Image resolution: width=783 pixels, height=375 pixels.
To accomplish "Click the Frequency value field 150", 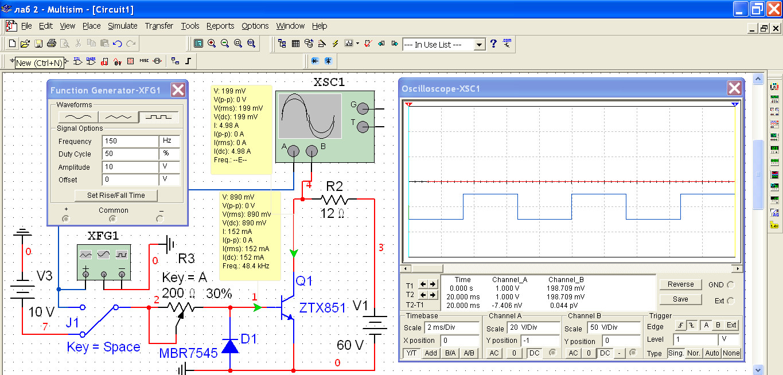I will tap(130, 141).
